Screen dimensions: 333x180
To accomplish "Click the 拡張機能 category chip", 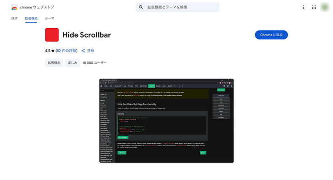I will tap(54, 63).
